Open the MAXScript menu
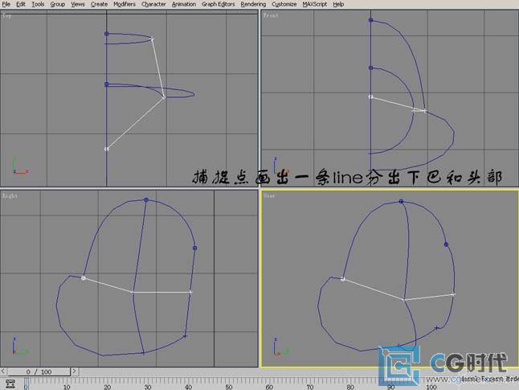Viewport: 519px width, 390px height. coord(314,4)
